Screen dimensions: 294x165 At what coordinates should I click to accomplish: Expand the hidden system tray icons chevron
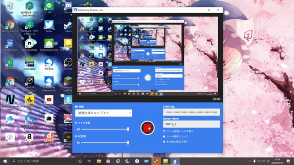tap(249, 161)
